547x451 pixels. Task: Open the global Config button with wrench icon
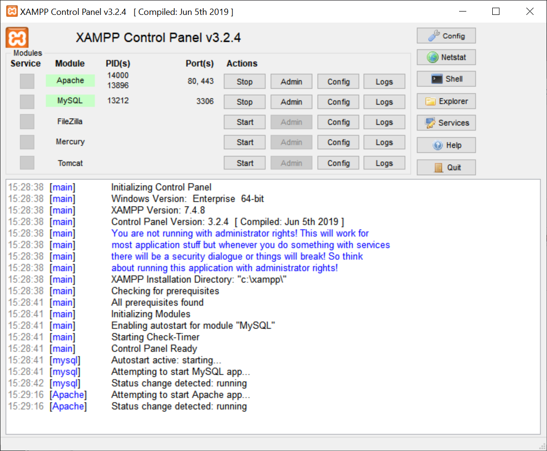click(446, 36)
